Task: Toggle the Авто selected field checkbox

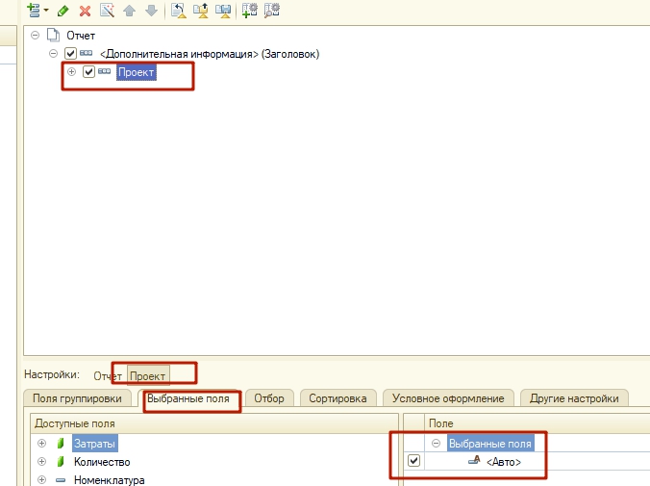Action: 413,462
